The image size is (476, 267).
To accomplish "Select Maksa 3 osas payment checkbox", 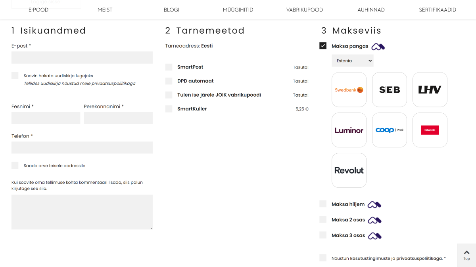I will pos(323,235).
